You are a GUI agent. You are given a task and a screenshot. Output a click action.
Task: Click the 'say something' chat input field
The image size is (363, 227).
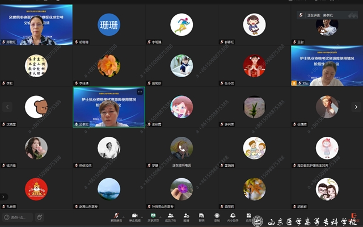click(x=18, y=217)
